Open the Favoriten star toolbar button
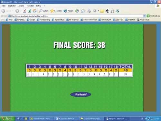The image size is (161, 121). [x=56, y=11]
